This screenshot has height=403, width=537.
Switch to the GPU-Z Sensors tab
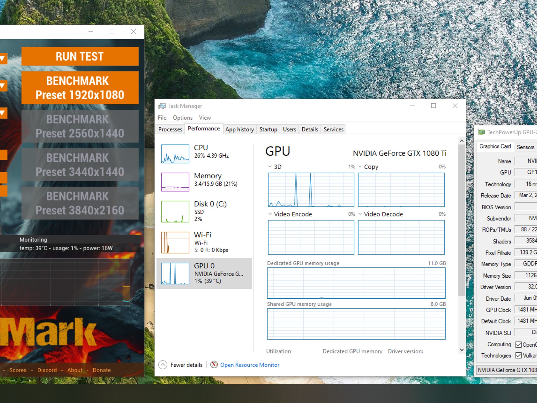click(525, 147)
